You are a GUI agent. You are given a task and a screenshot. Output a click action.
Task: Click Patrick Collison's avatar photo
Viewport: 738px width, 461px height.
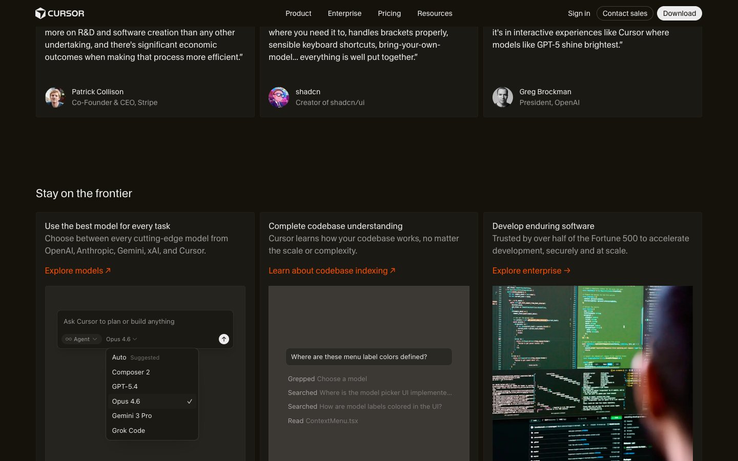[x=55, y=97]
